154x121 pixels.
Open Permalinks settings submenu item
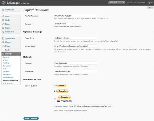coord(7,74)
